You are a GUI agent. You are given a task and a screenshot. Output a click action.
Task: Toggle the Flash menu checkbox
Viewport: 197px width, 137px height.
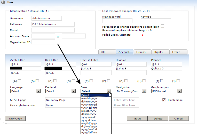164,100
